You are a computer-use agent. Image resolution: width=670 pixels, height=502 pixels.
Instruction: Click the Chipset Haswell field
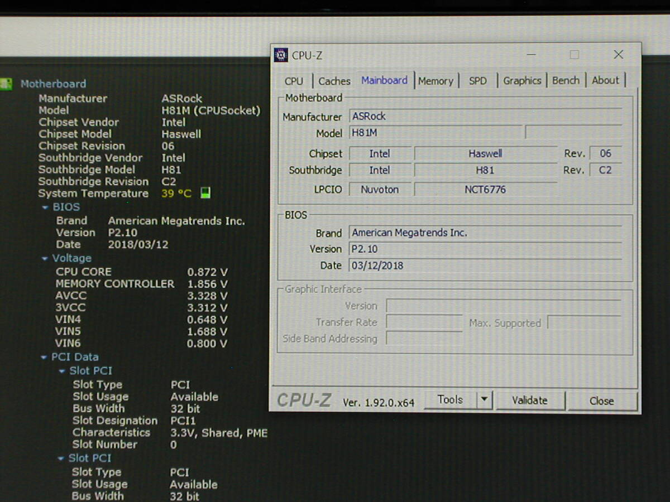(485, 154)
